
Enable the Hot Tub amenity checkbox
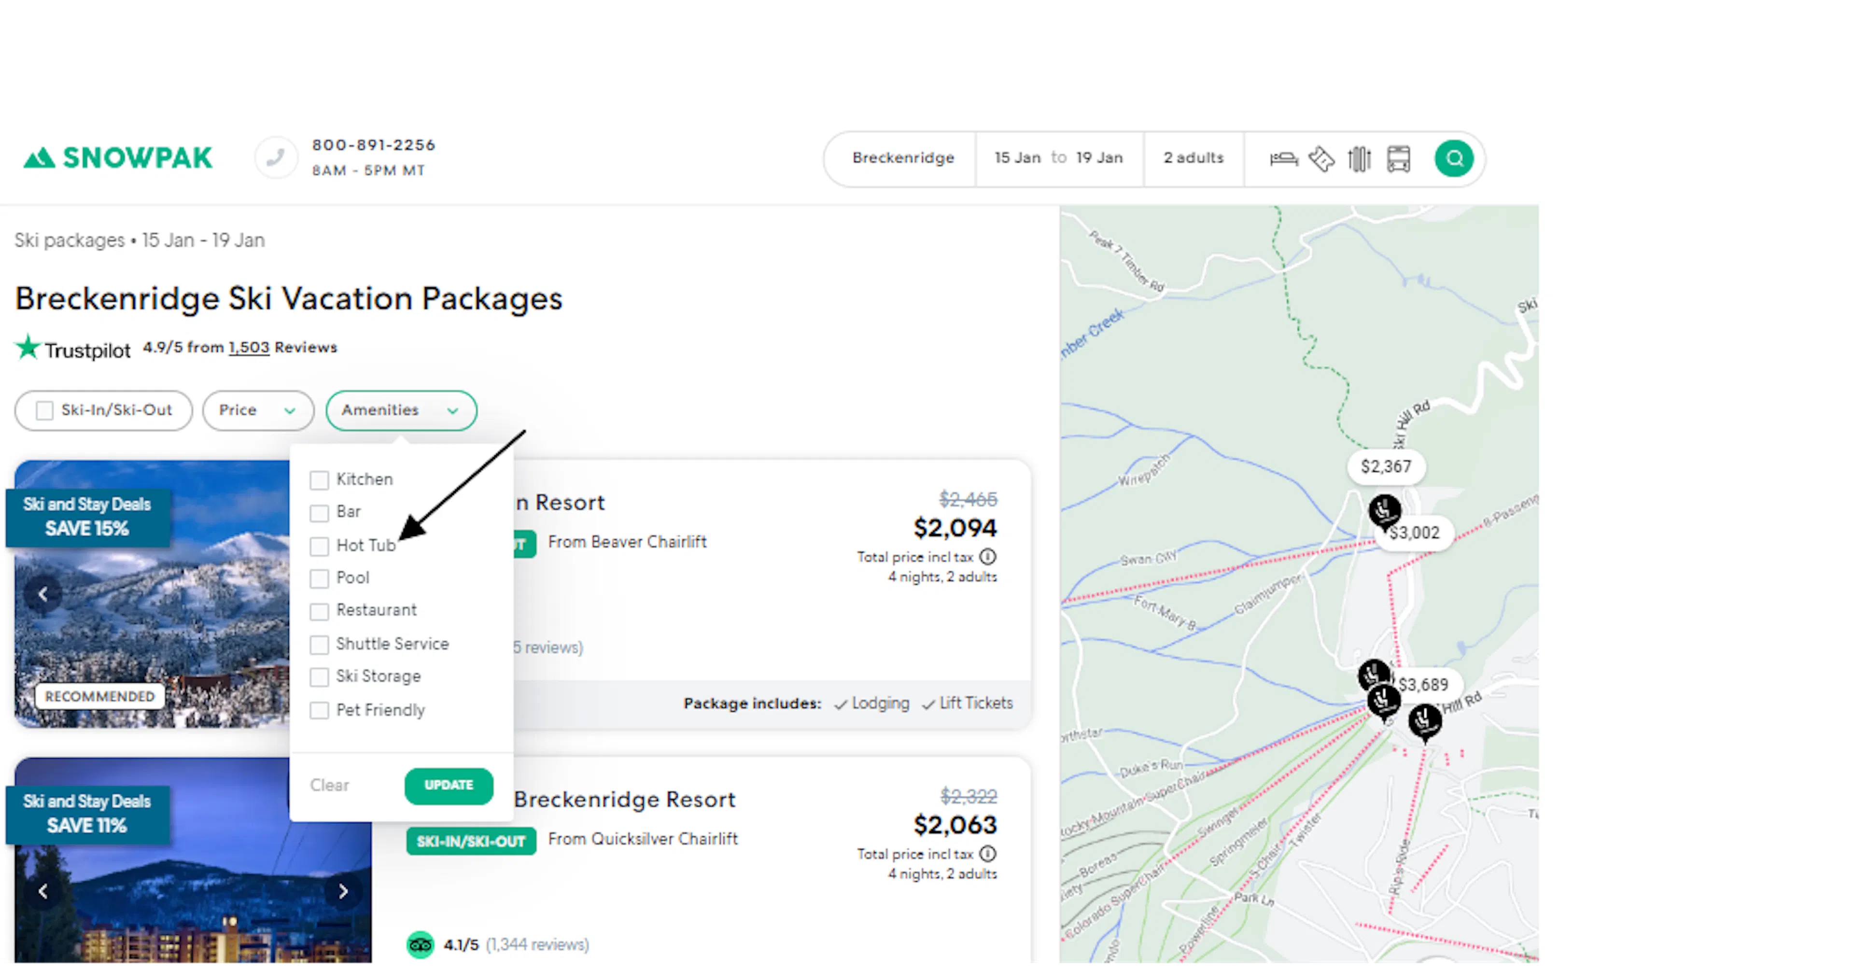click(319, 546)
